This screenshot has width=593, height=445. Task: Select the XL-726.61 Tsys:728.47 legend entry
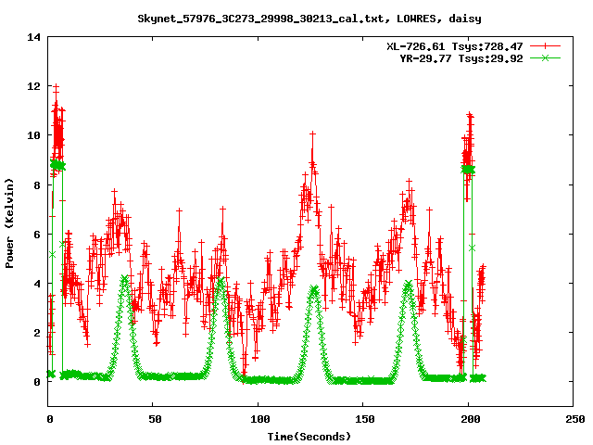455,46
